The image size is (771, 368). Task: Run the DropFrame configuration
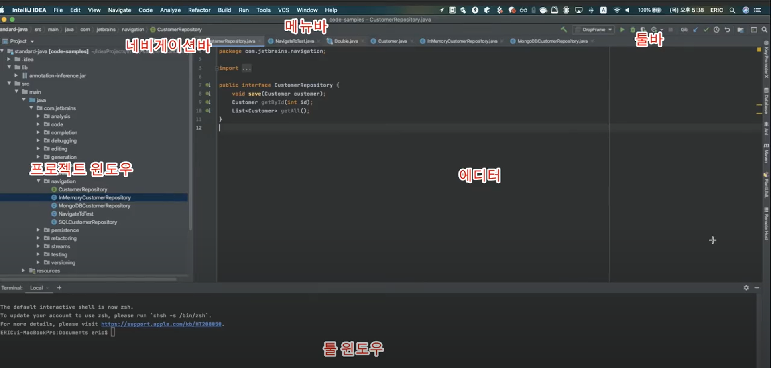[x=622, y=30]
